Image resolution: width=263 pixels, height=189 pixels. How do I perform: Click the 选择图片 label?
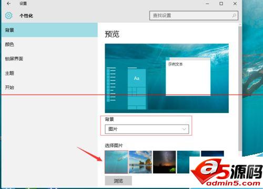[114, 146]
